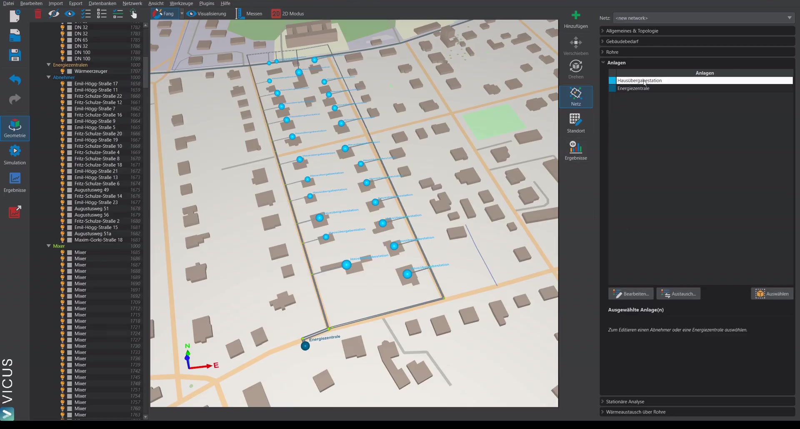Click the Austausch... button
This screenshot has height=429, width=800.
point(679,294)
